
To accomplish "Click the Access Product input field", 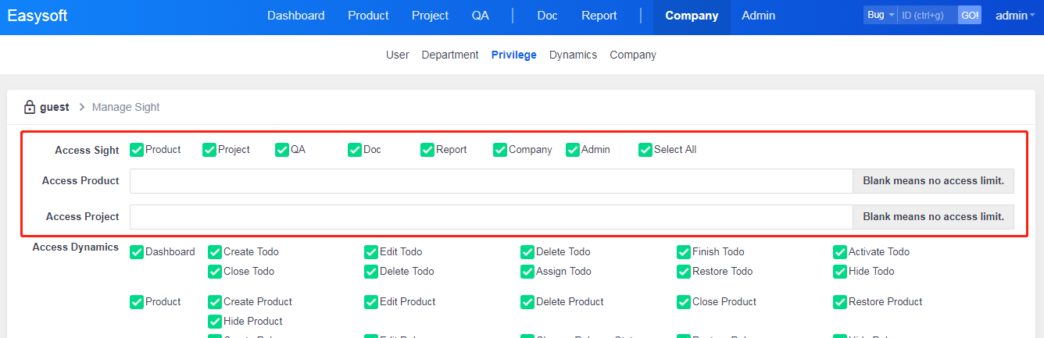I will (491, 181).
